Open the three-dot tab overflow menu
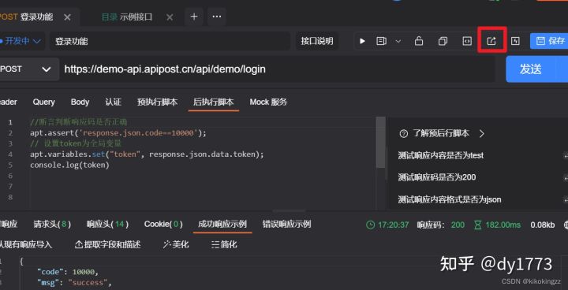 (217, 17)
